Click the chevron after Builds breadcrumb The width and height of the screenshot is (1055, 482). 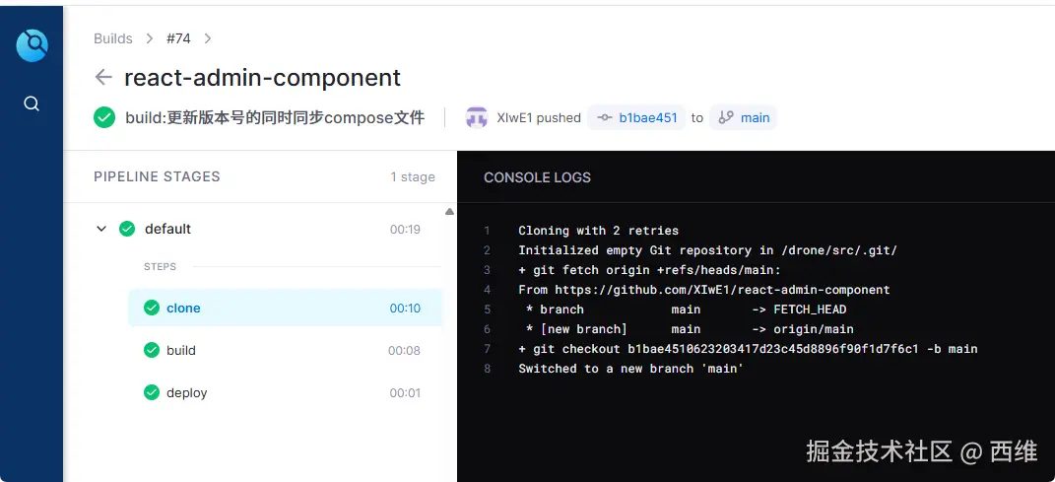pyautogui.click(x=149, y=38)
